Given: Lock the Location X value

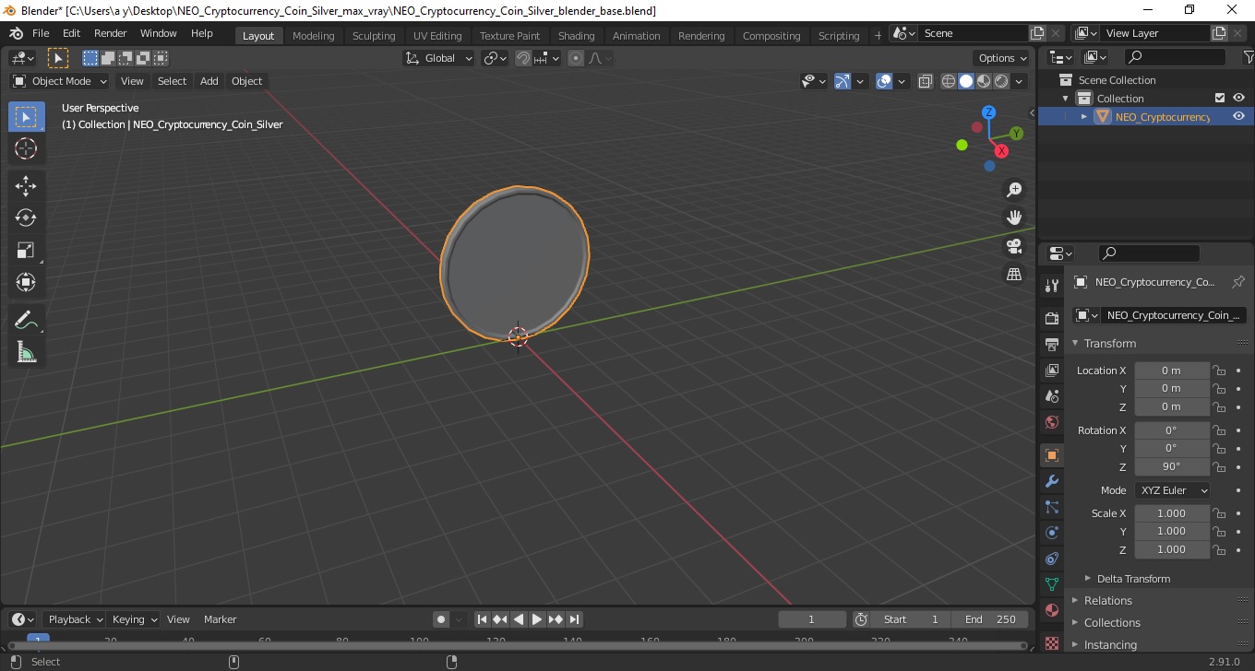Looking at the screenshot, I should click(x=1219, y=371).
